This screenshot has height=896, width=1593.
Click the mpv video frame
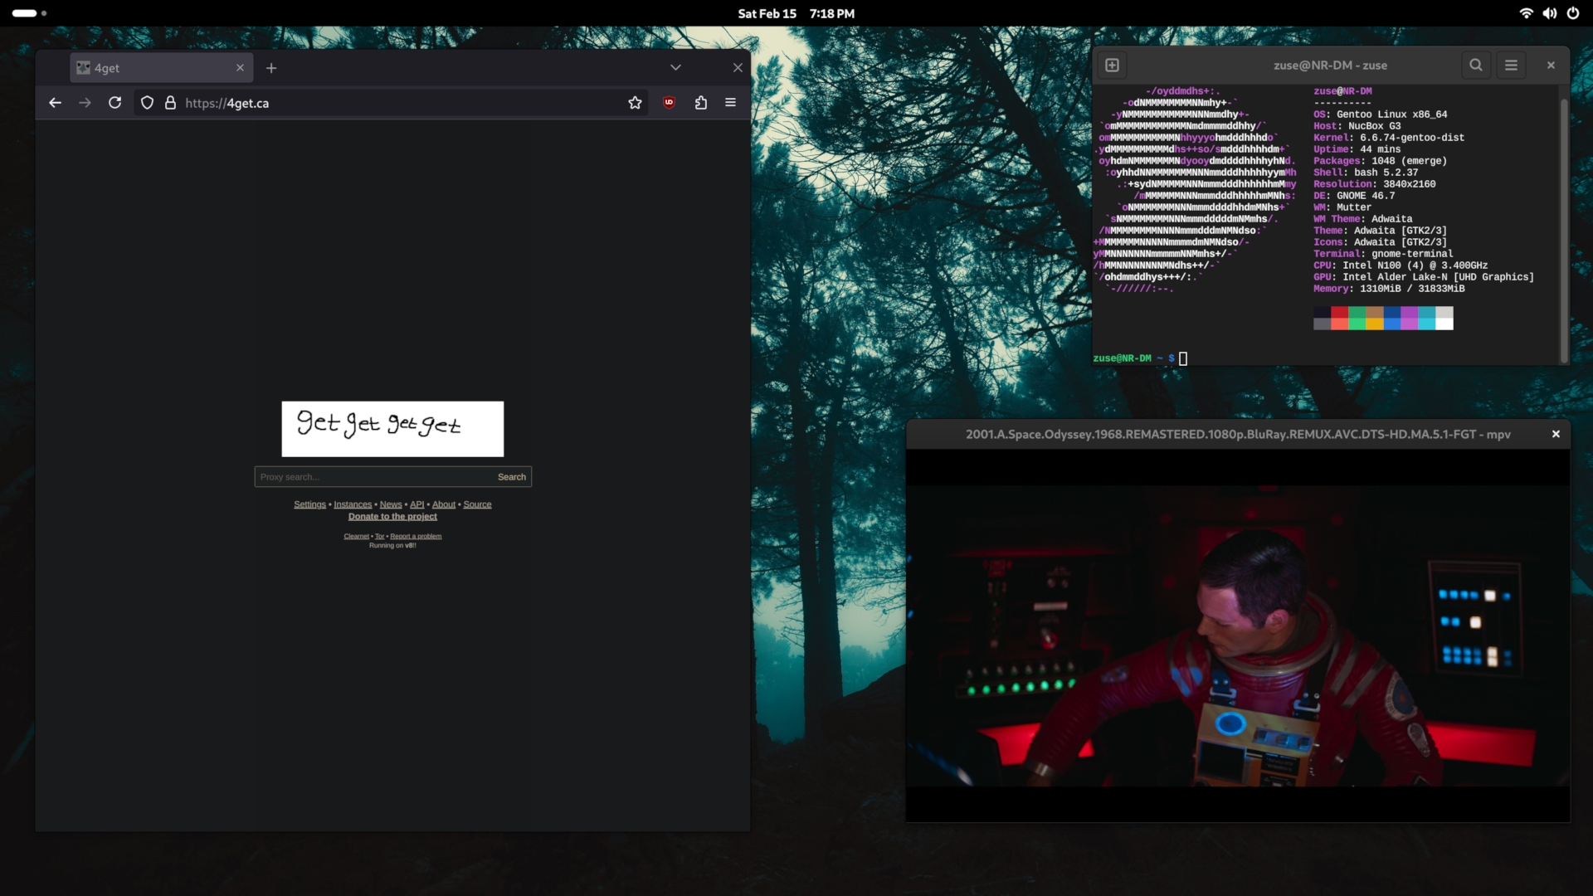click(x=1238, y=635)
